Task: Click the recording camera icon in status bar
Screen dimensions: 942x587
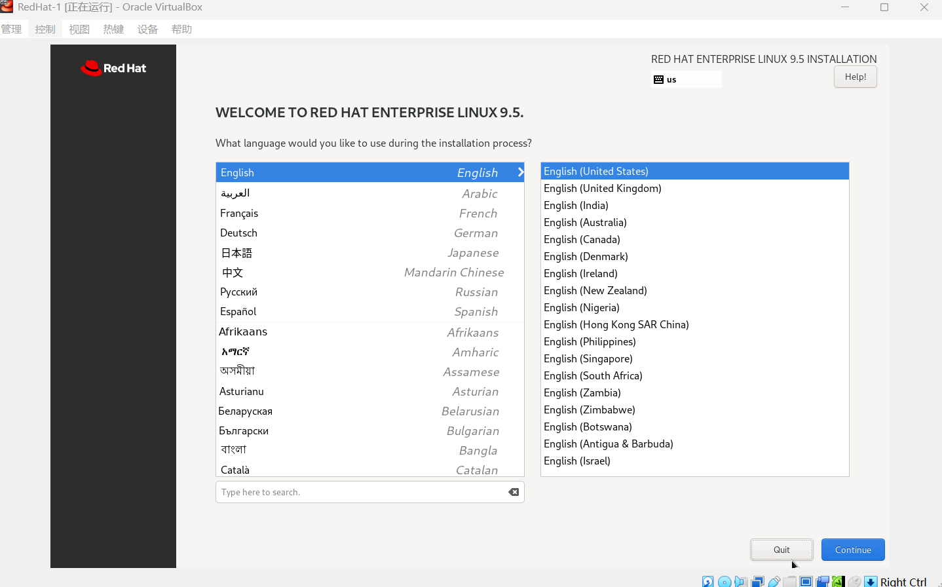Action: click(822, 582)
